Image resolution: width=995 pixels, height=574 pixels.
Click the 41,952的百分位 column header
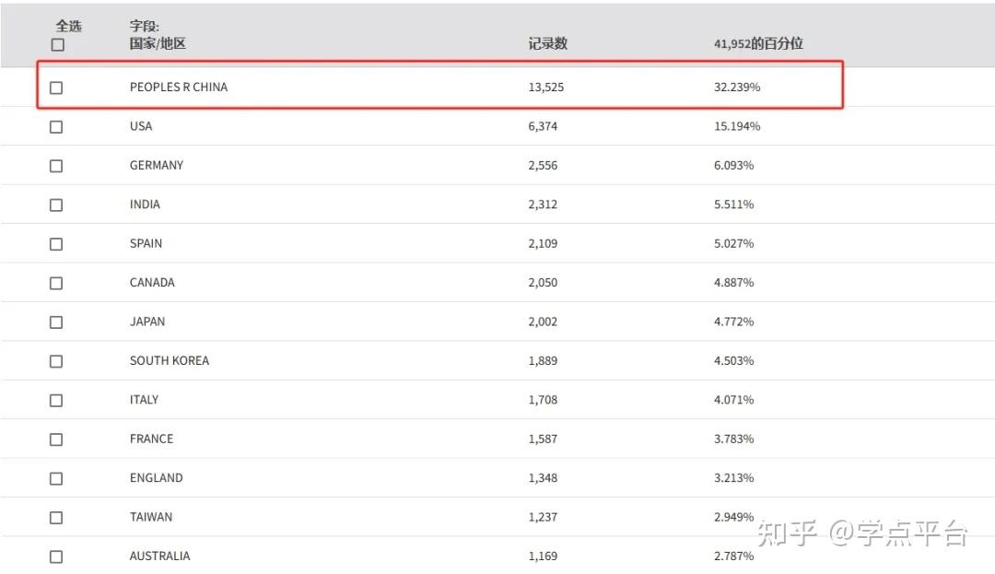(758, 43)
